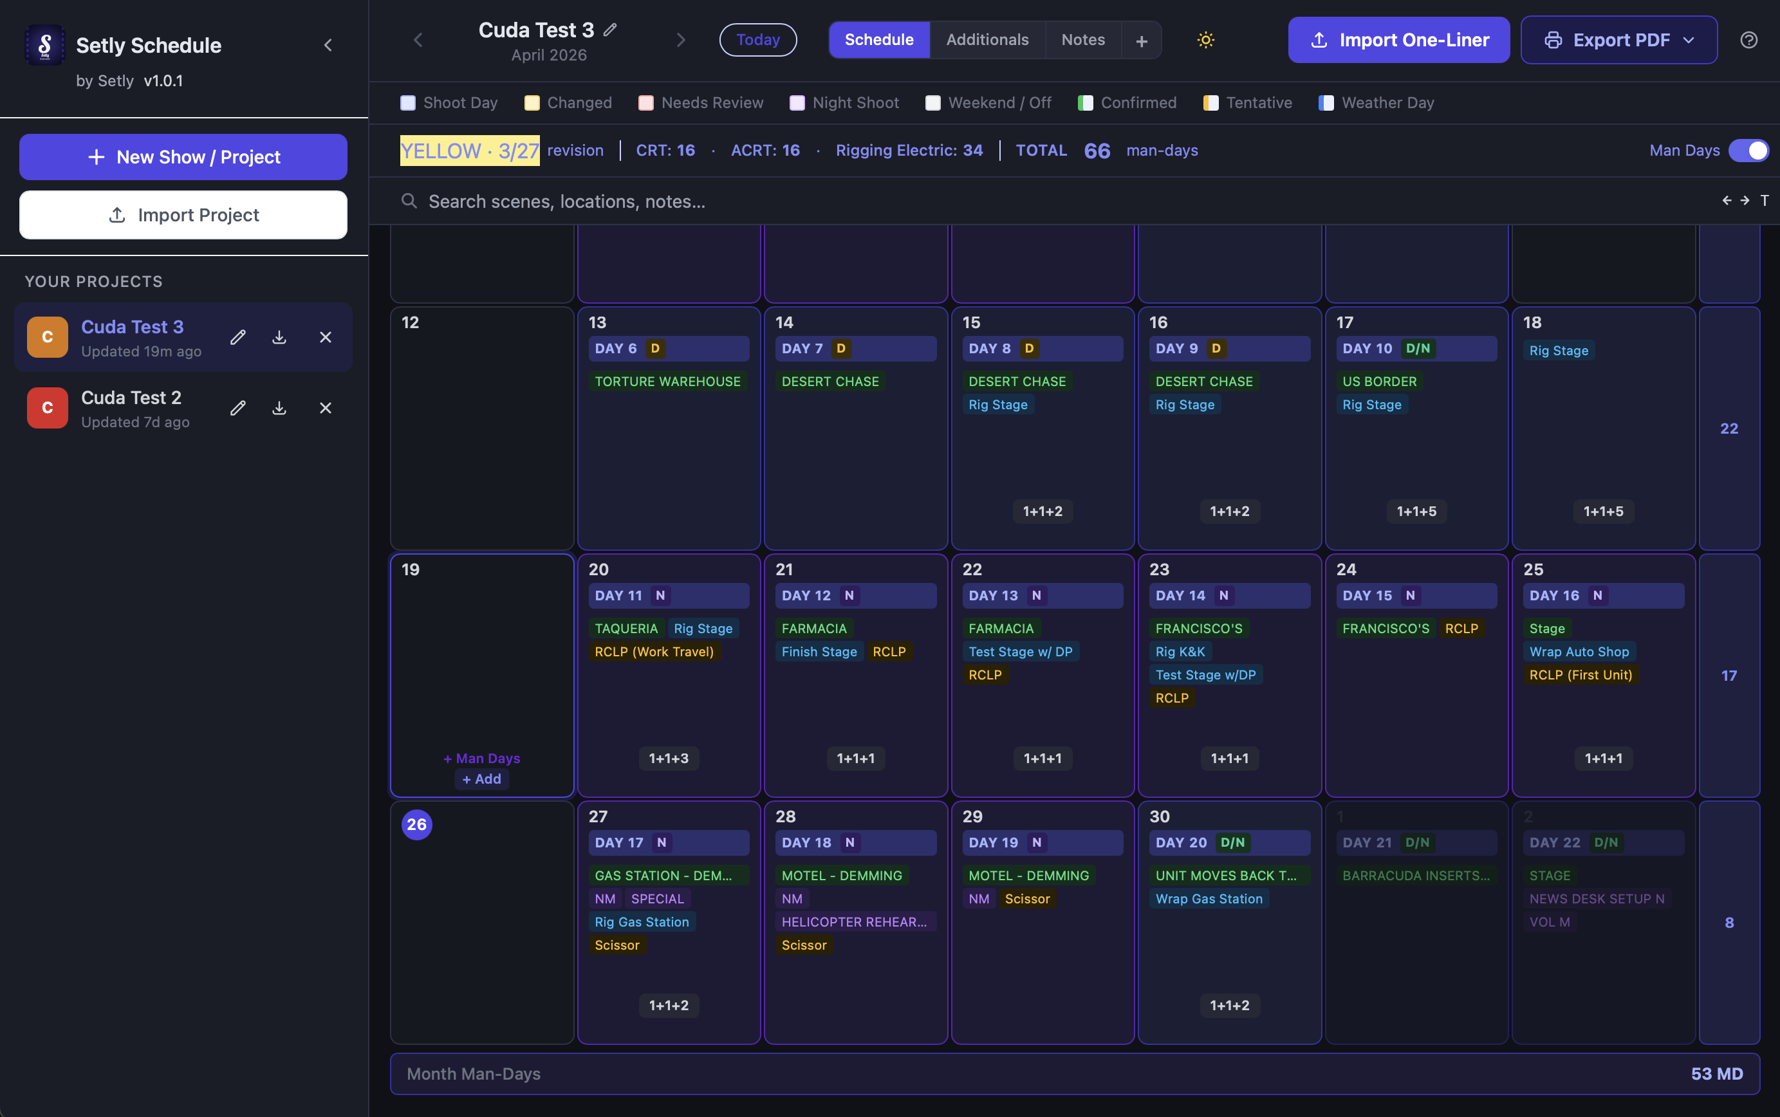Open help question mark icon
1780x1117 pixels.
click(x=1748, y=40)
